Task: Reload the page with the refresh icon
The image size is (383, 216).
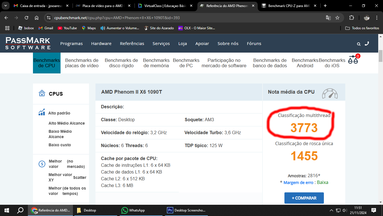Action: (x=26, y=18)
